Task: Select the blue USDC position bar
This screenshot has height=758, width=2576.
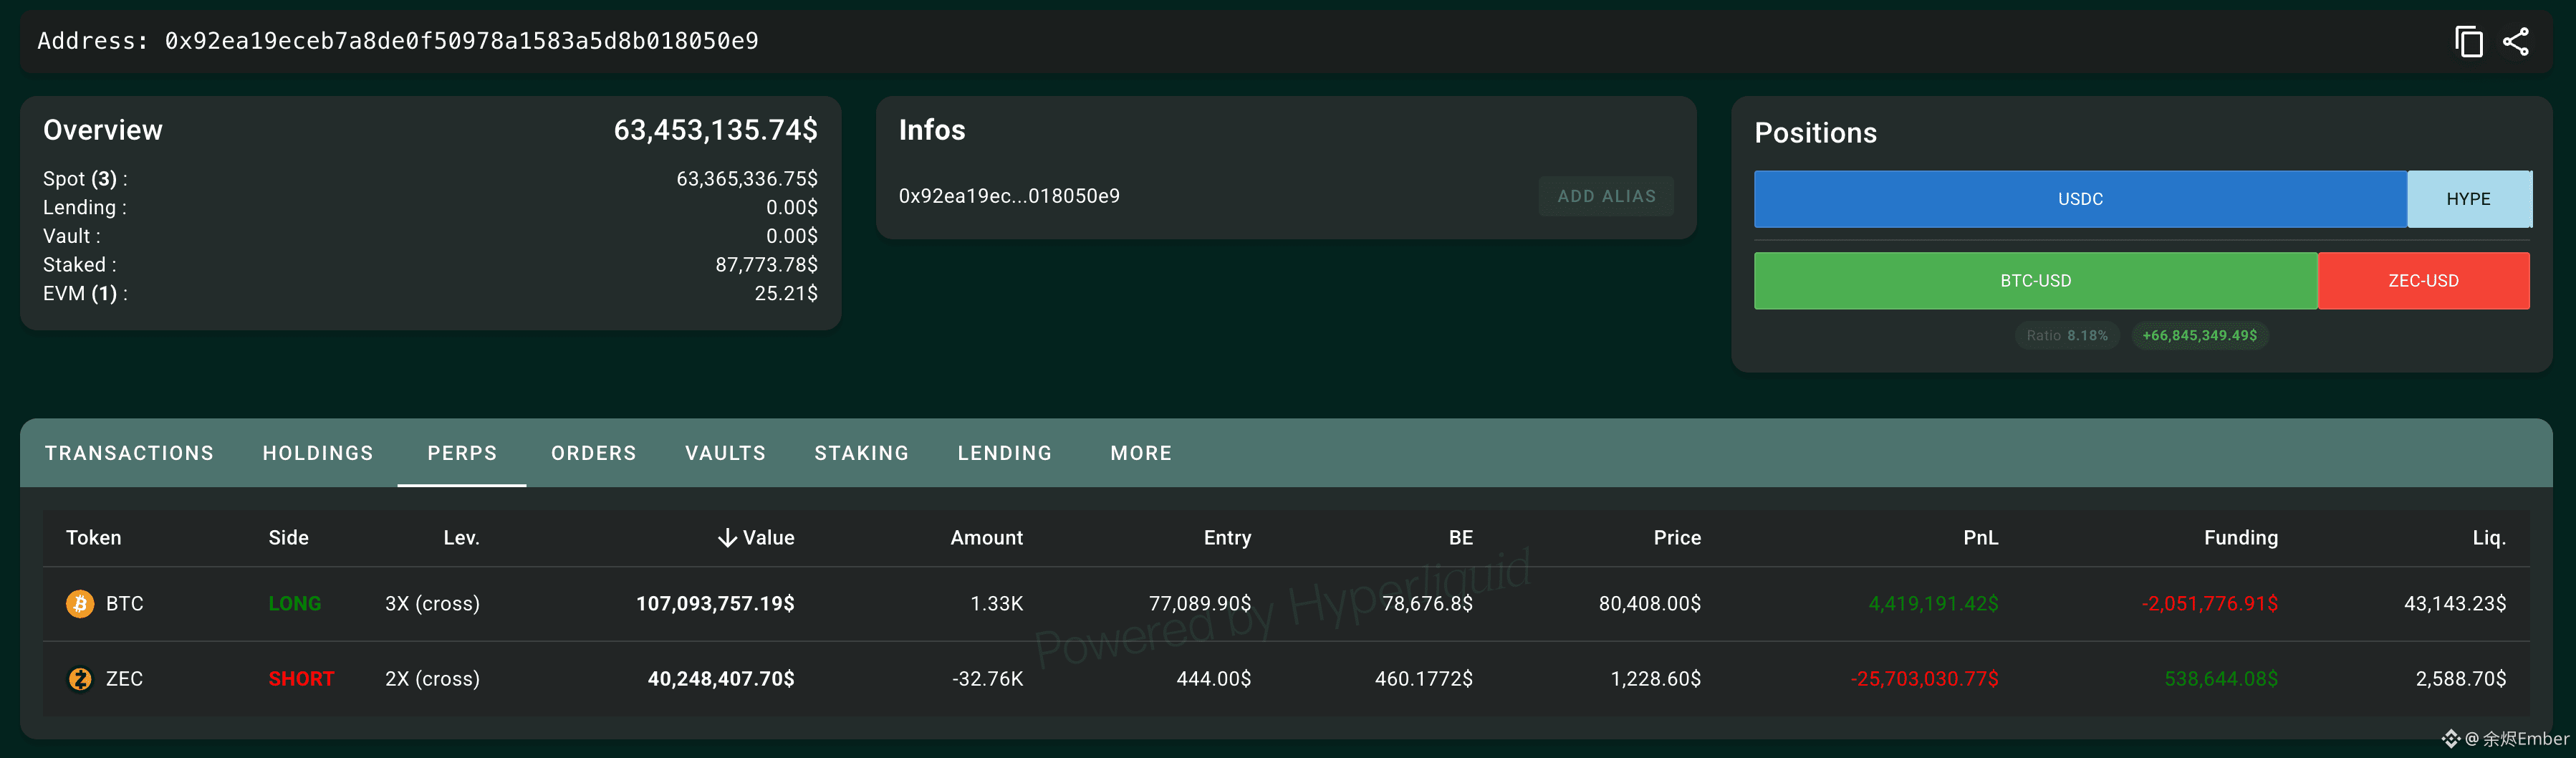Action: click(2080, 199)
